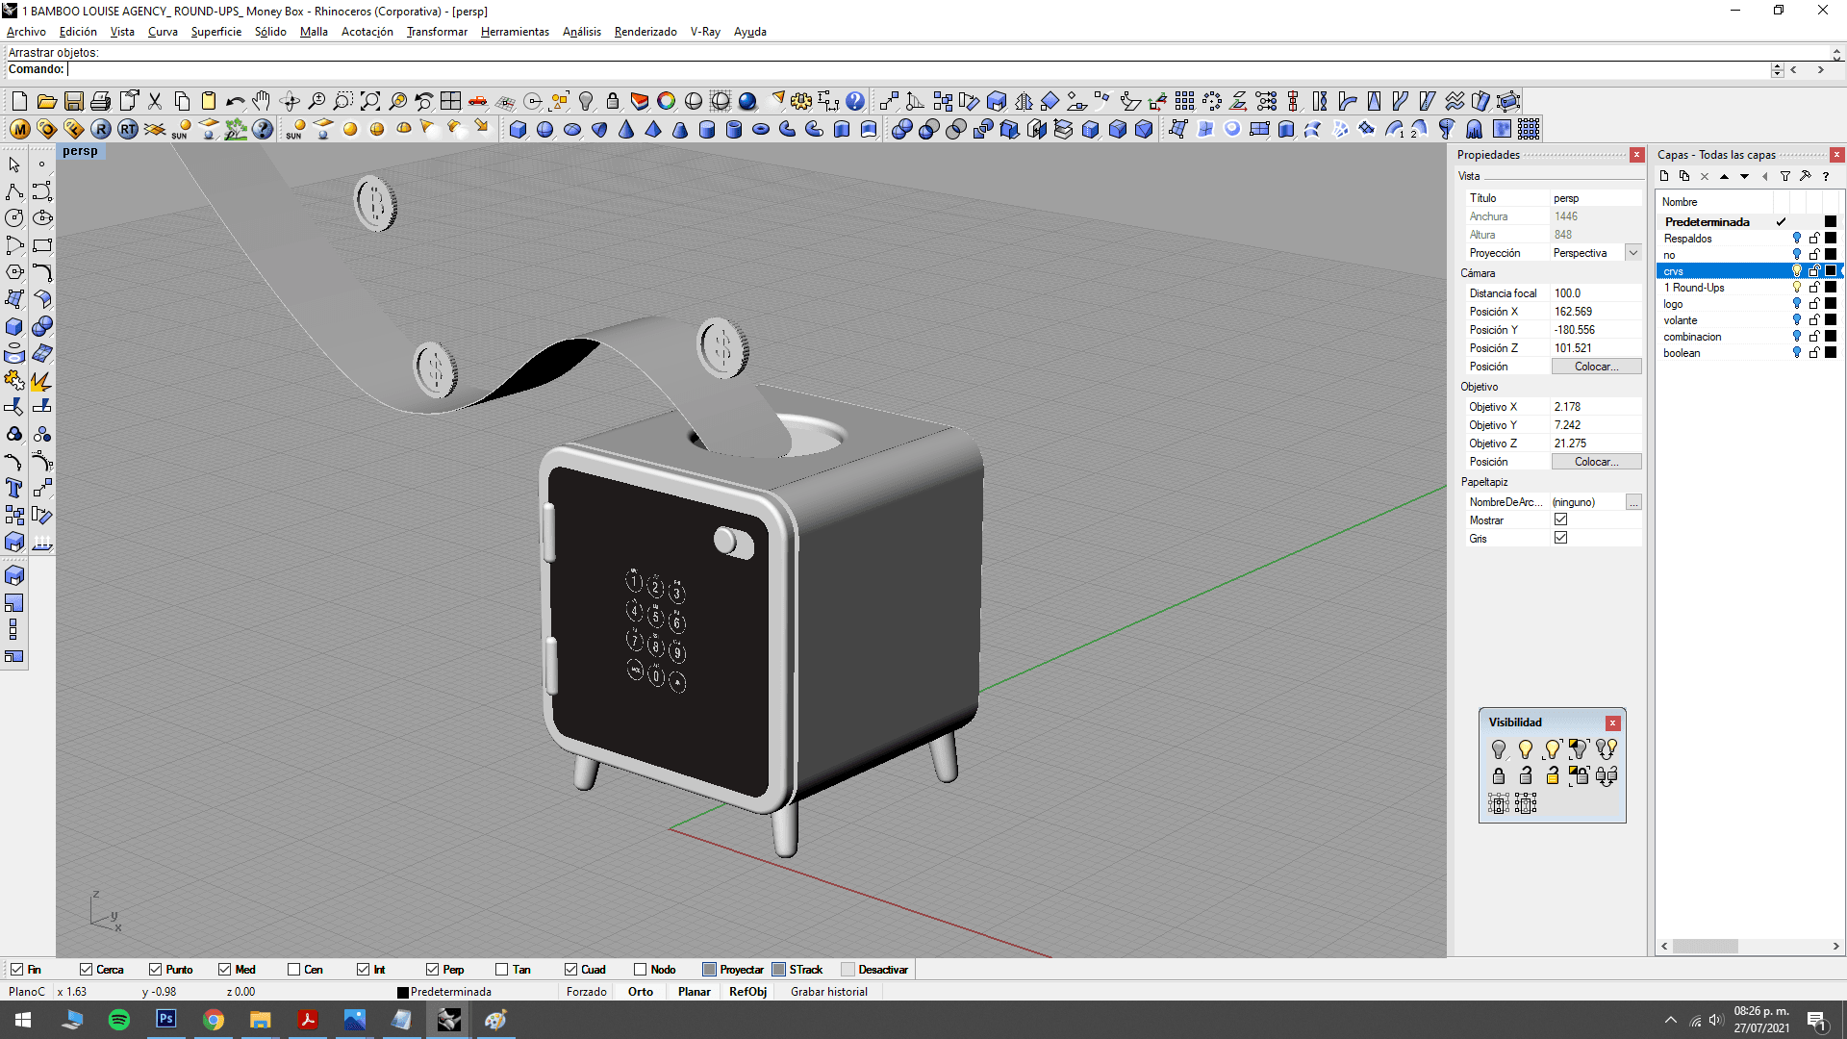Image resolution: width=1847 pixels, height=1039 pixels.
Task: Open the Superficie menu
Action: [x=215, y=32]
